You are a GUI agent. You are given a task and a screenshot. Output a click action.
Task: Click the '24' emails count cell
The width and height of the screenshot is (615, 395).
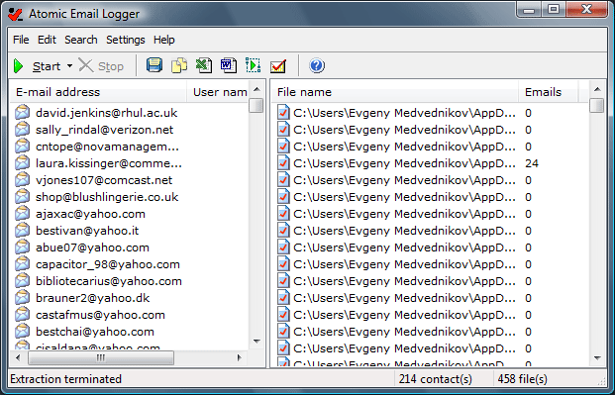pos(532,163)
